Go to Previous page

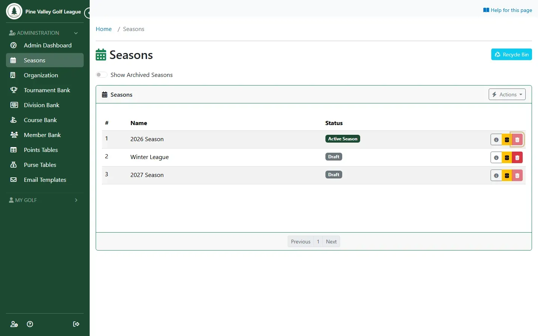[x=300, y=242]
